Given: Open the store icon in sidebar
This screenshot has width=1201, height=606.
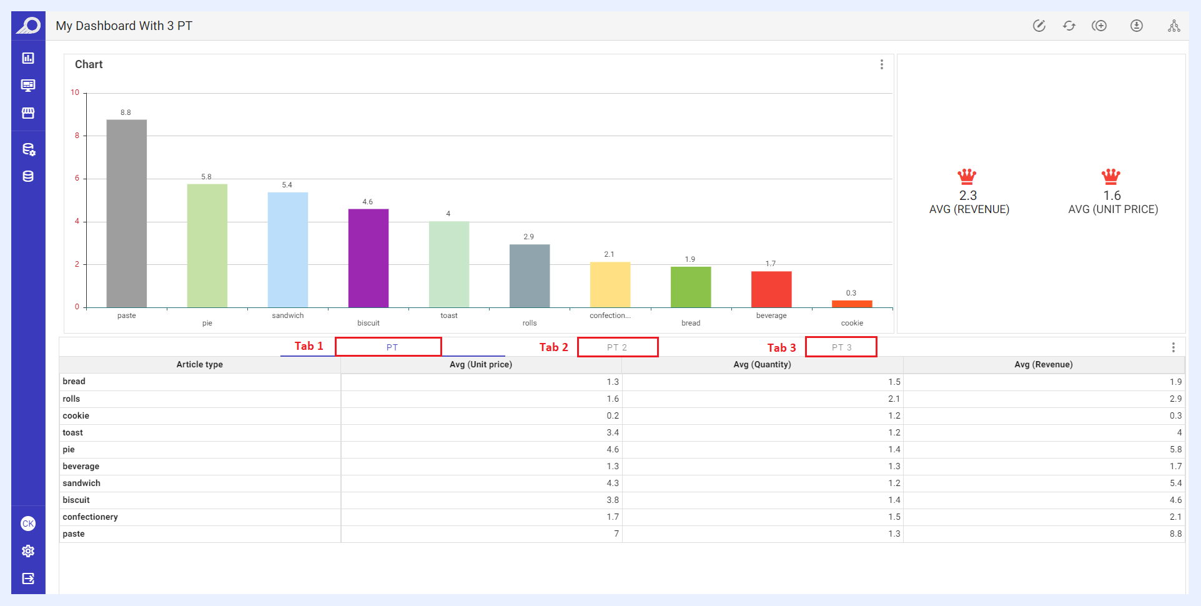Looking at the screenshot, I should click(x=28, y=113).
